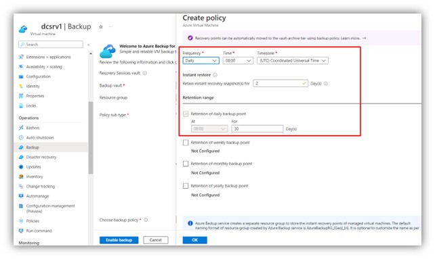Enable Retention of weekly backup point
The image size is (435, 259).
186,143
